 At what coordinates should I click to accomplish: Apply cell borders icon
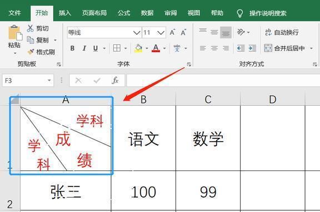[x=117, y=48]
